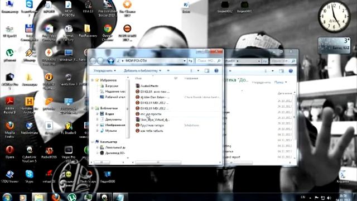The height and width of the screenshot is (201, 357).
Task: Sort by the Название column header
Action: [191, 78]
